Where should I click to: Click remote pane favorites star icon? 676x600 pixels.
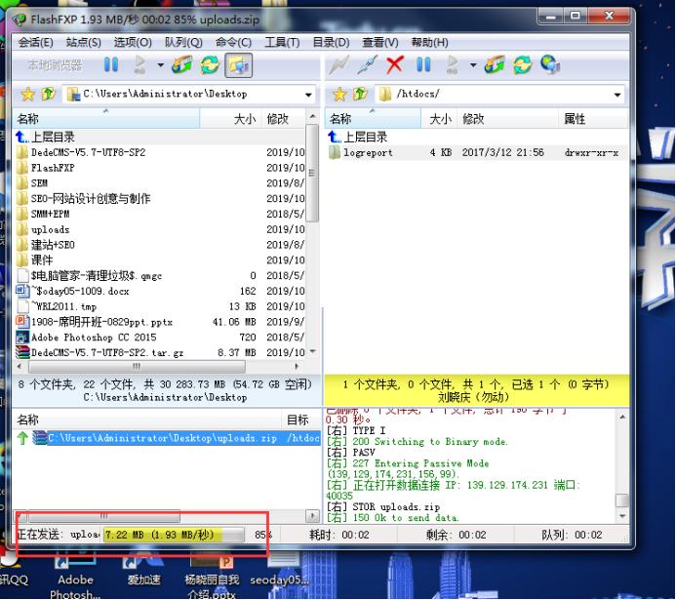[339, 94]
